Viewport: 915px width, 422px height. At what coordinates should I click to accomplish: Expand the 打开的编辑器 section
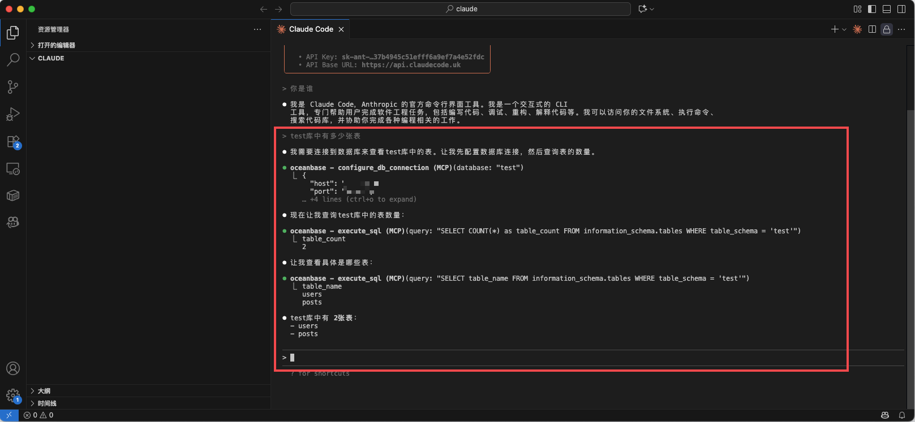pos(56,45)
